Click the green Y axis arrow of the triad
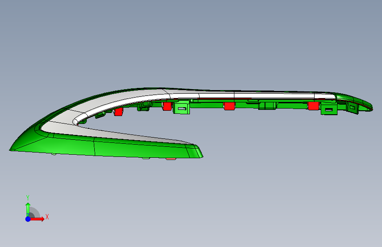This screenshot has height=247, width=382. pos(28,209)
